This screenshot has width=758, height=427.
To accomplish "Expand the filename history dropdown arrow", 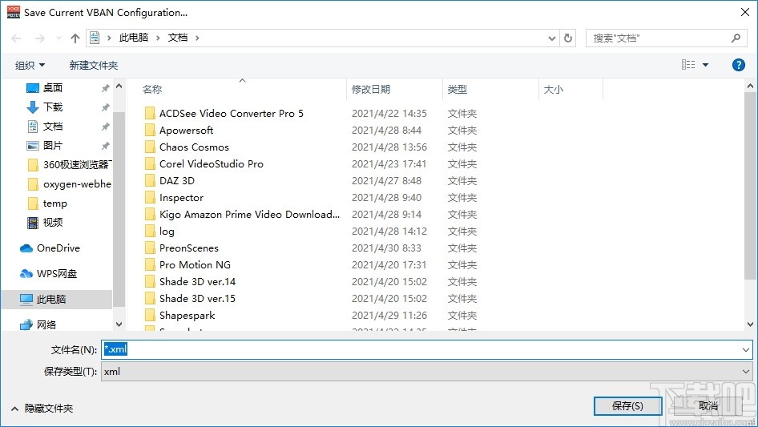I will [745, 349].
